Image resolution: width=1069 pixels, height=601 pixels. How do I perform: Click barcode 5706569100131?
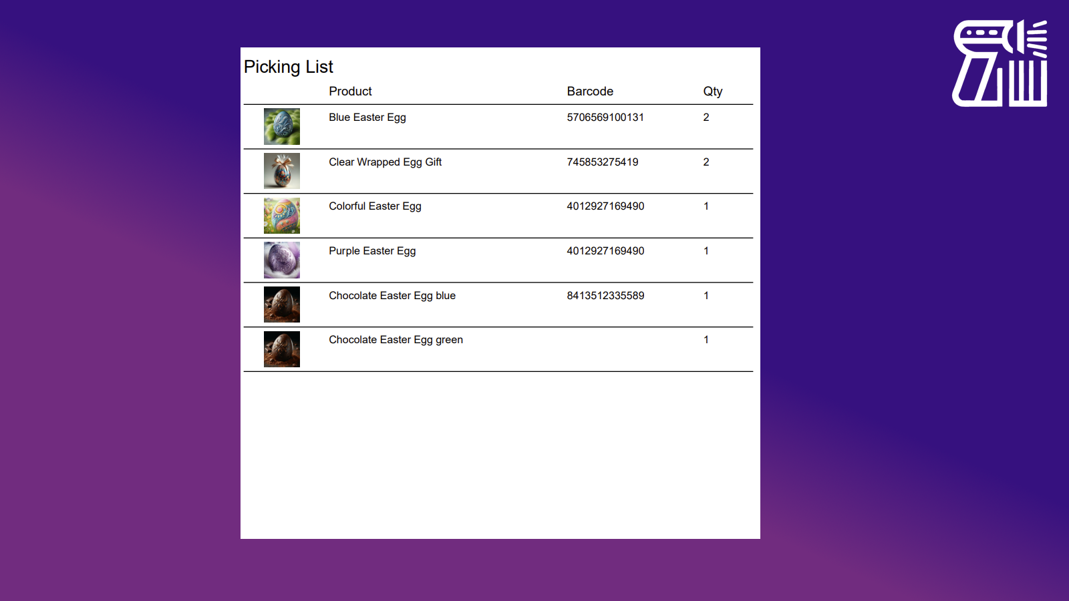[605, 118]
